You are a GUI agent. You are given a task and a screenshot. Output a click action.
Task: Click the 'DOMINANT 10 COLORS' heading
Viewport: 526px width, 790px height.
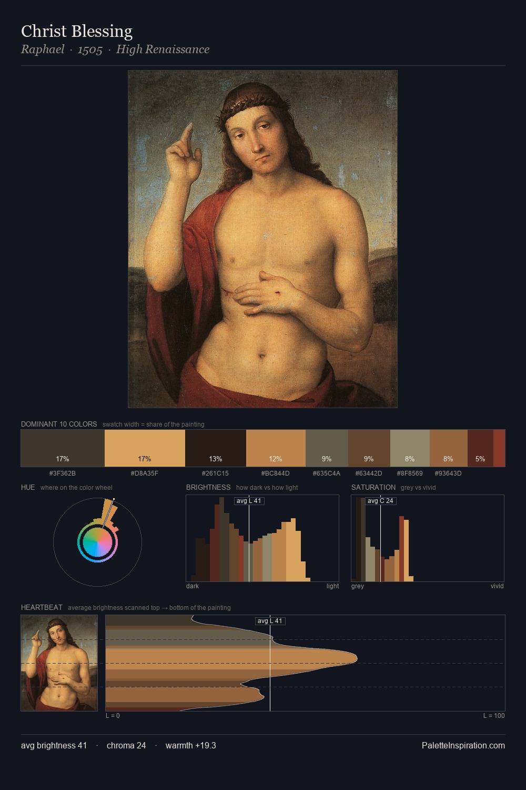[x=59, y=424]
